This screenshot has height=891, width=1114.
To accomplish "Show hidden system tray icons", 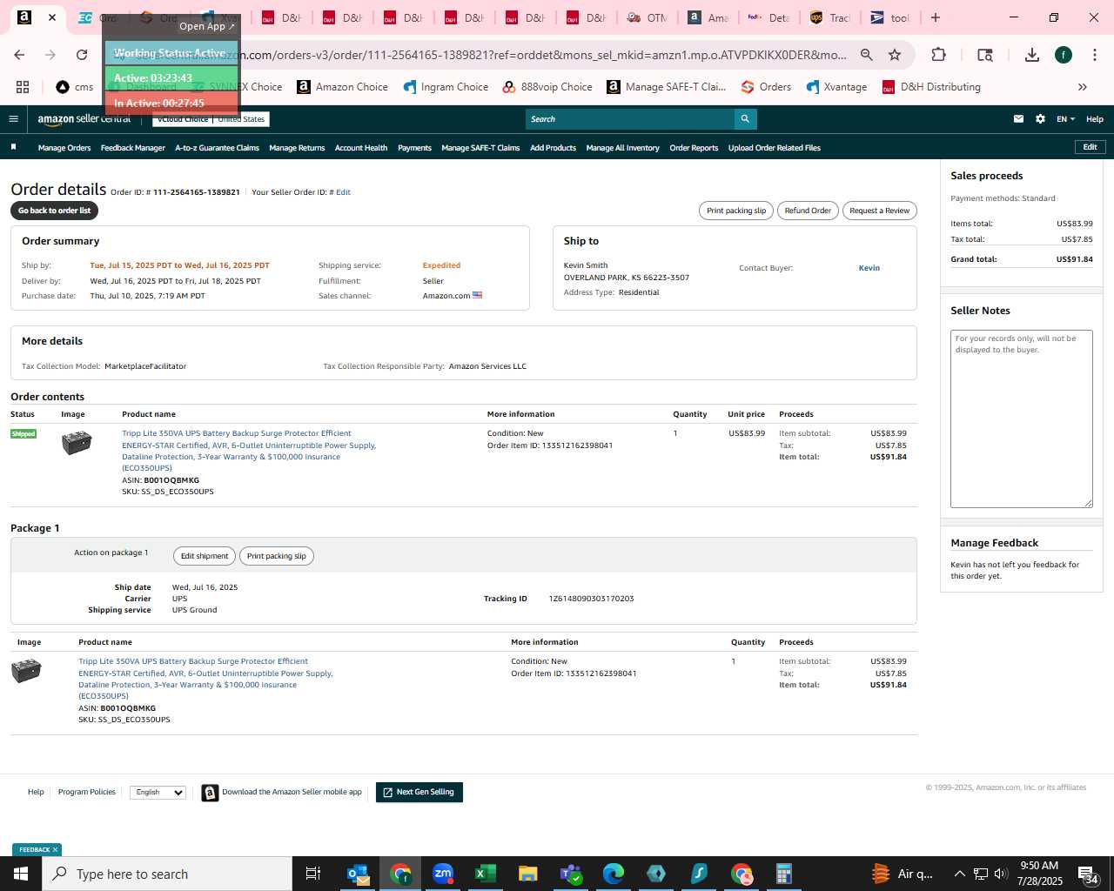I will pyautogui.click(x=959, y=874).
